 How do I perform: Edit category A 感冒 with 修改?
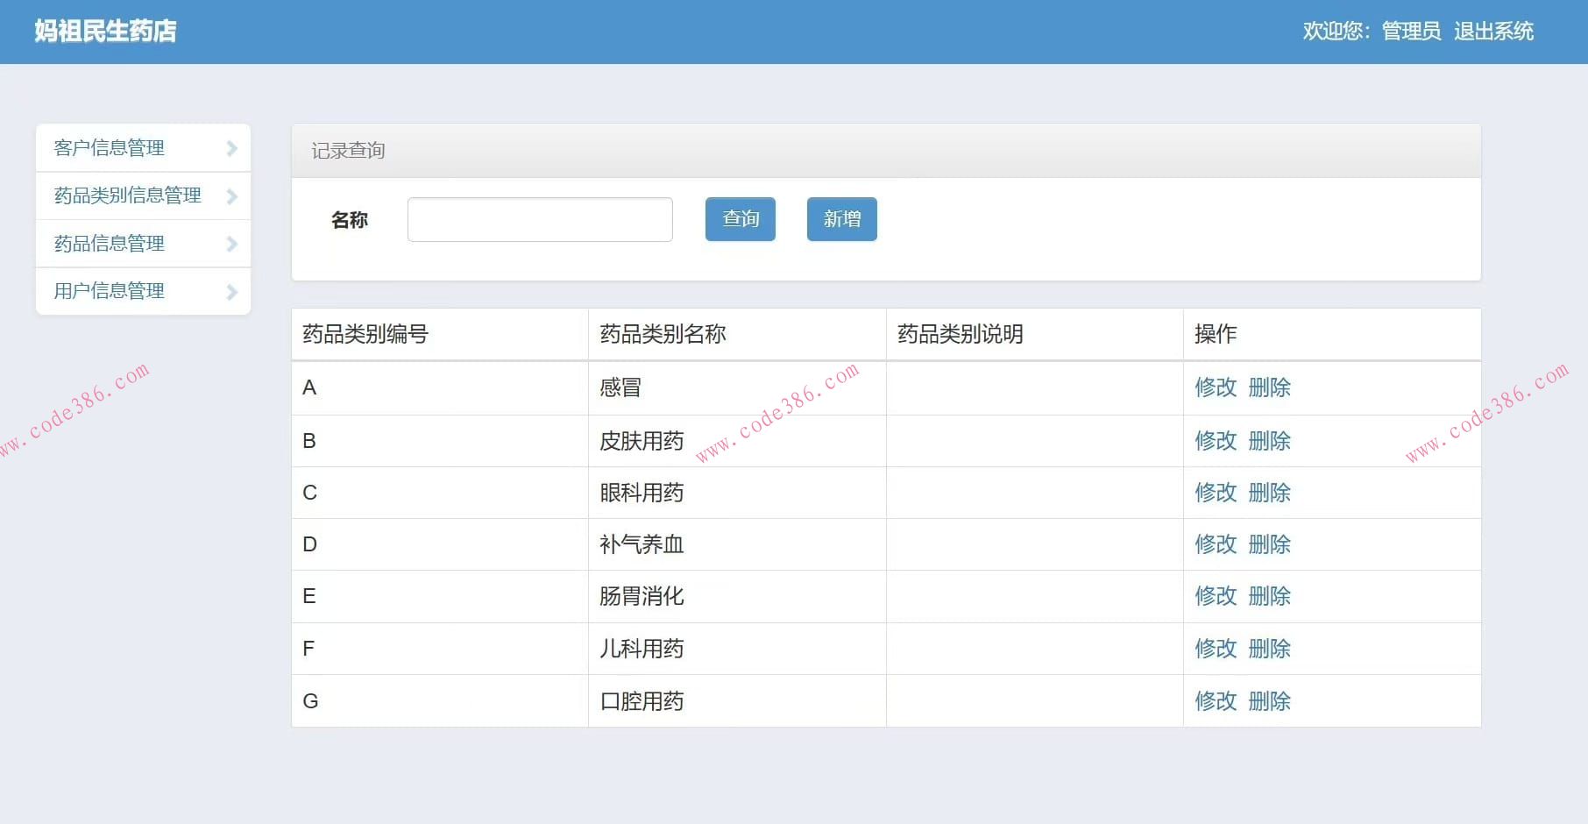[1216, 387]
